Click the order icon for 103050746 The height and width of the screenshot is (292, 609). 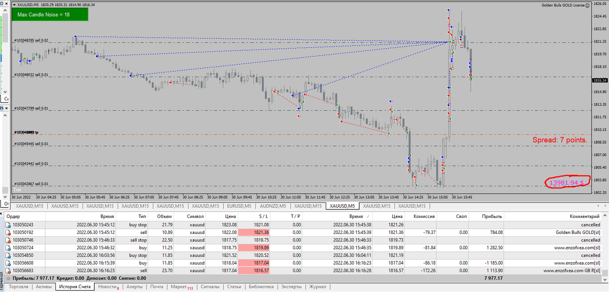pyautogui.click(x=8, y=240)
